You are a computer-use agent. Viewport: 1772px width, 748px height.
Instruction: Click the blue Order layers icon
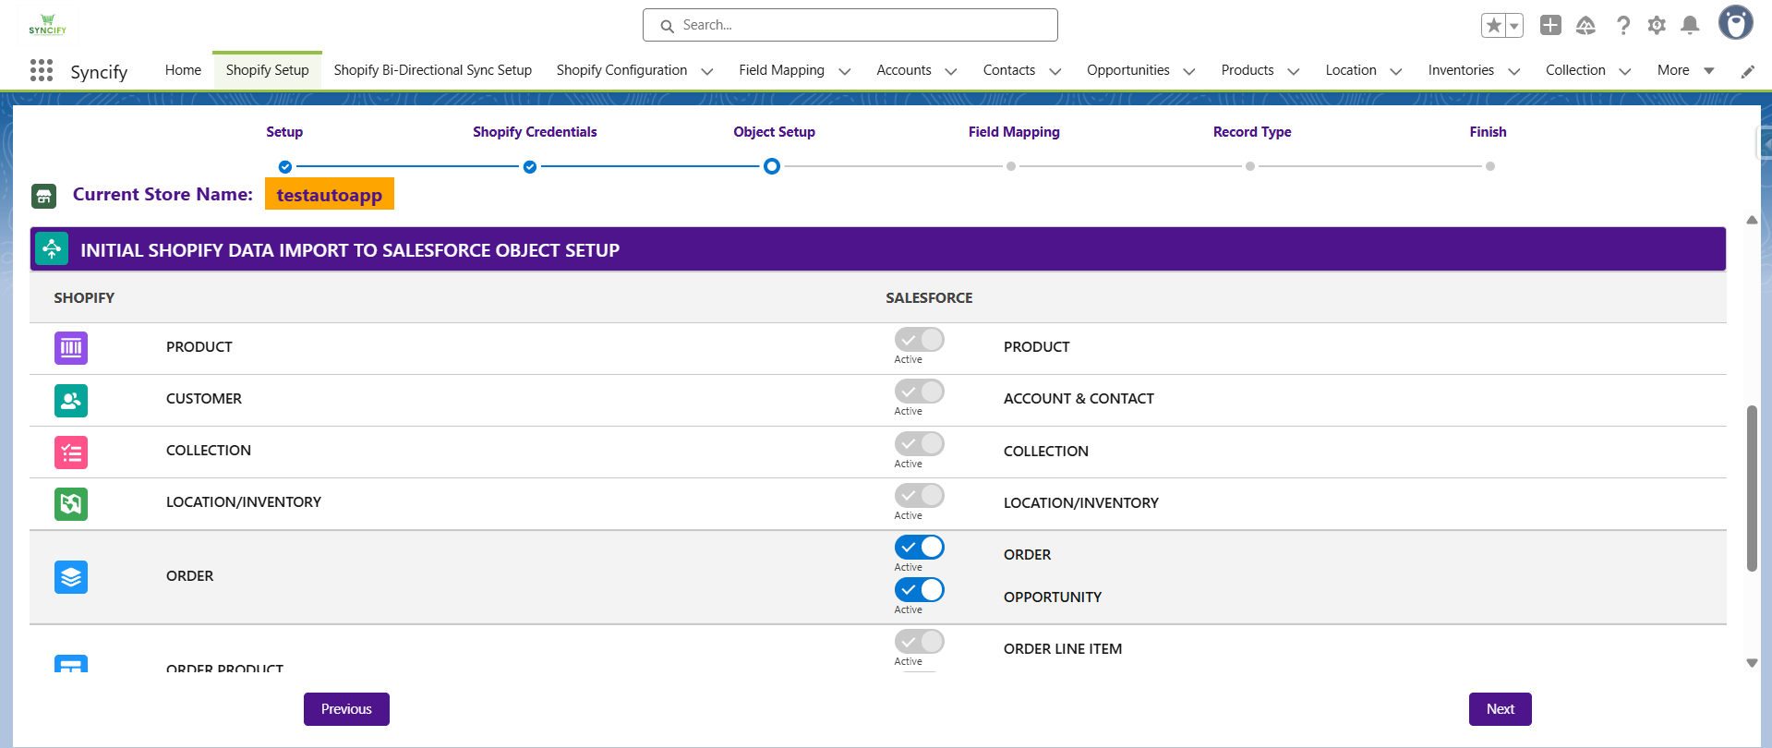71,577
